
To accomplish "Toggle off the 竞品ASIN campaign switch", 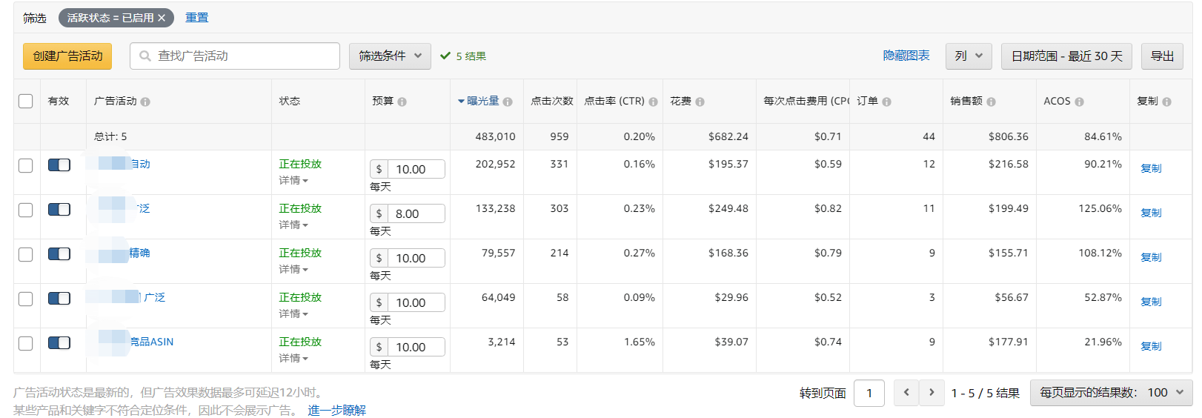I will pyautogui.click(x=59, y=342).
